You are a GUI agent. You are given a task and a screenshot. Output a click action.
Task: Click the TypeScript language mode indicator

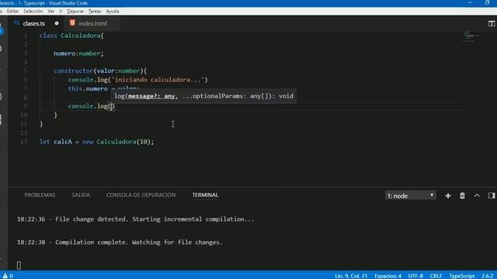click(x=462, y=276)
